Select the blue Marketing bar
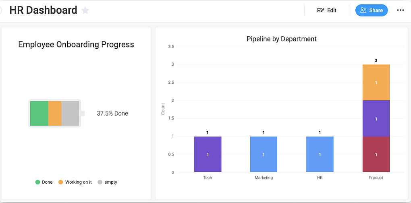This screenshot has height=203, width=411. 264,154
